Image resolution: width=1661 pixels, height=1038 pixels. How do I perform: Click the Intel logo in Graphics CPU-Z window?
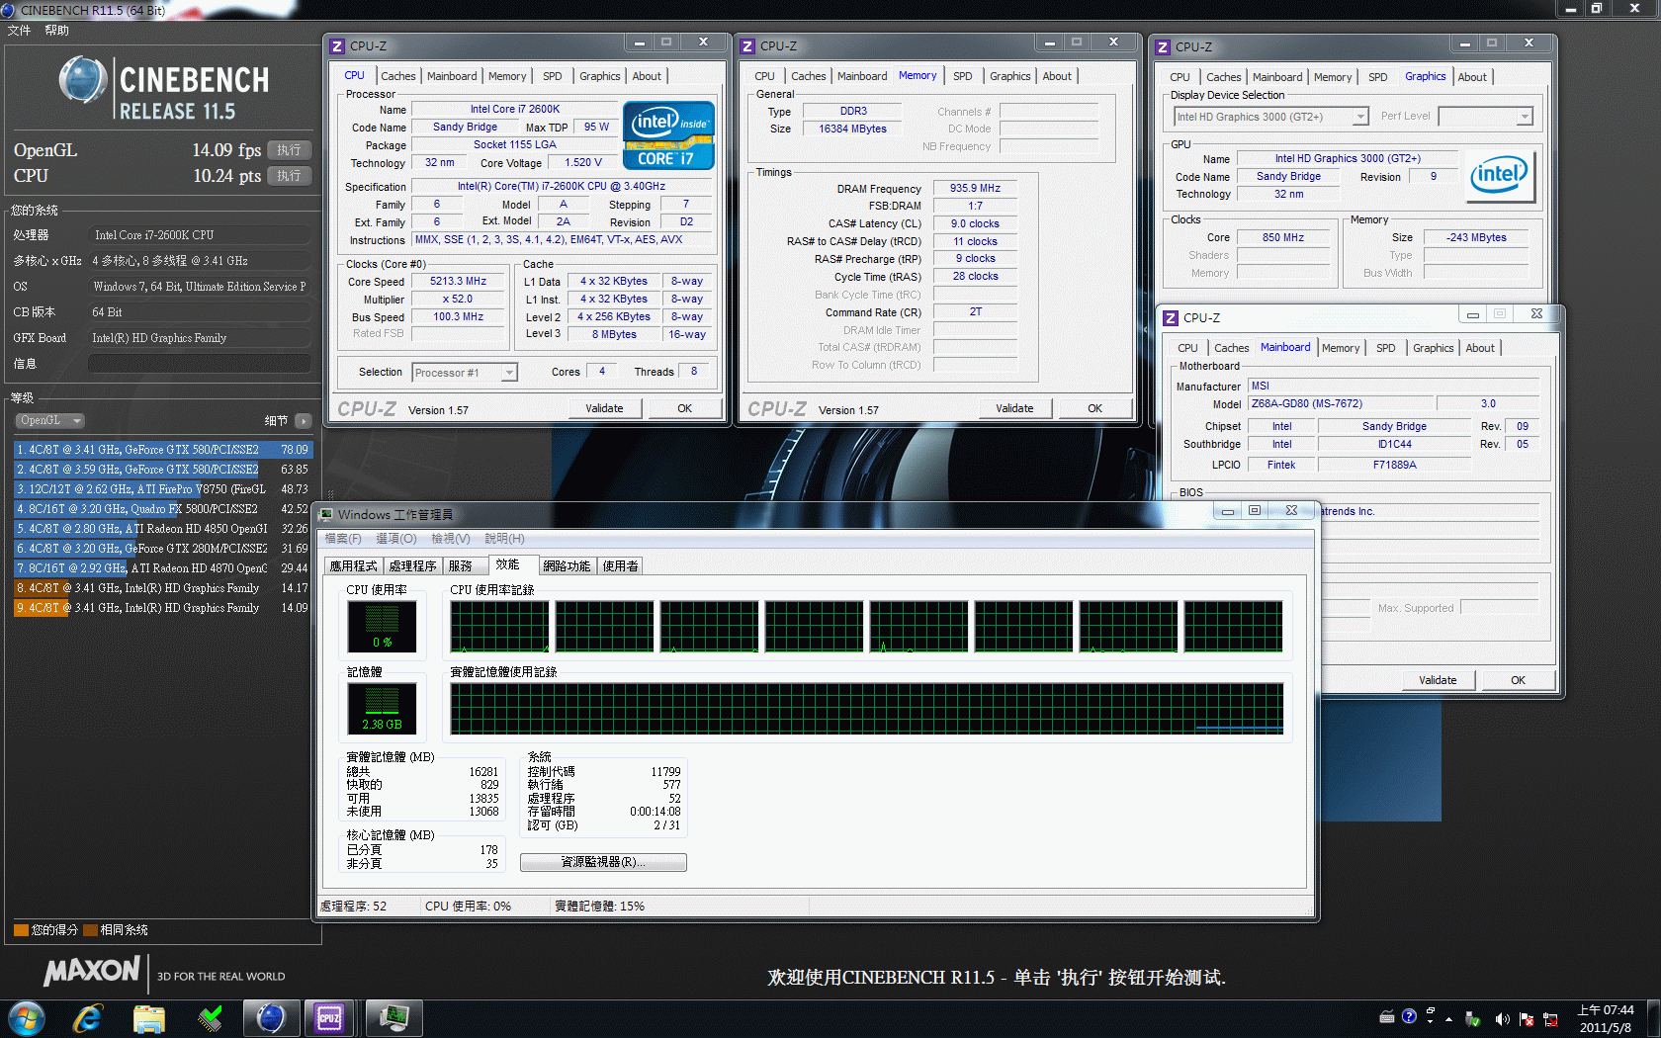tap(1499, 175)
